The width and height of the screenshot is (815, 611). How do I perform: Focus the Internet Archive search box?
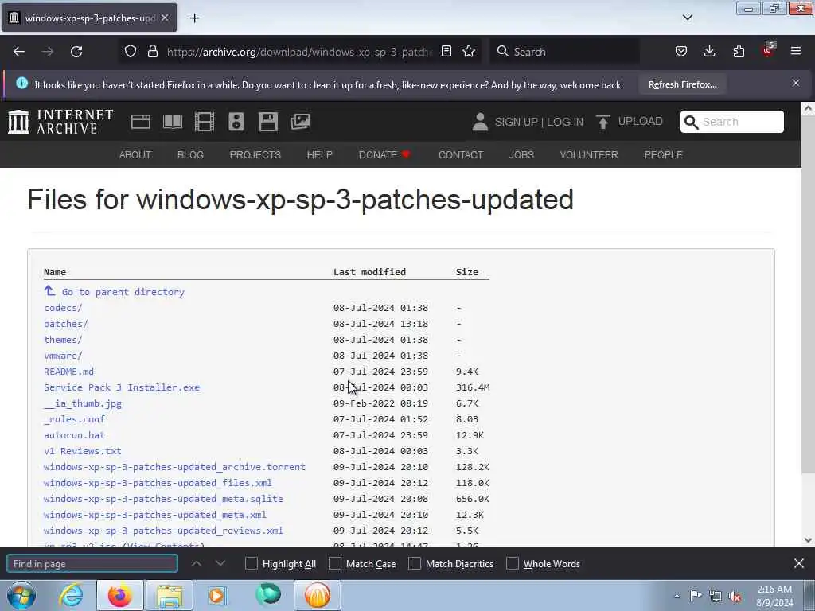pyautogui.click(x=732, y=122)
